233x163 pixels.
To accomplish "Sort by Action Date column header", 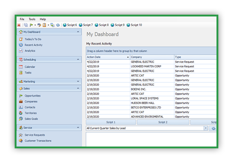I will [x=108, y=57].
